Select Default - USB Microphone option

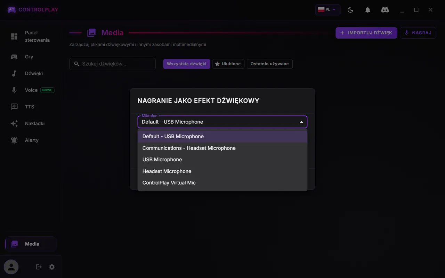tap(222, 137)
